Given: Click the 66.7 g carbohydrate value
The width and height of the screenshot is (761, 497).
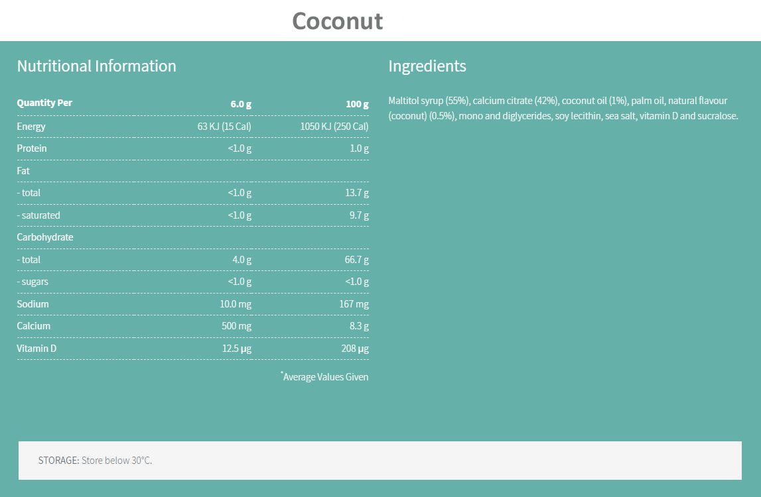Looking at the screenshot, I should [356, 260].
